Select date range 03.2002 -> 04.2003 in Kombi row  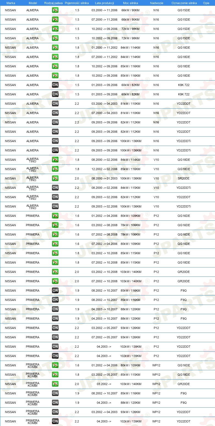click(104, 412)
